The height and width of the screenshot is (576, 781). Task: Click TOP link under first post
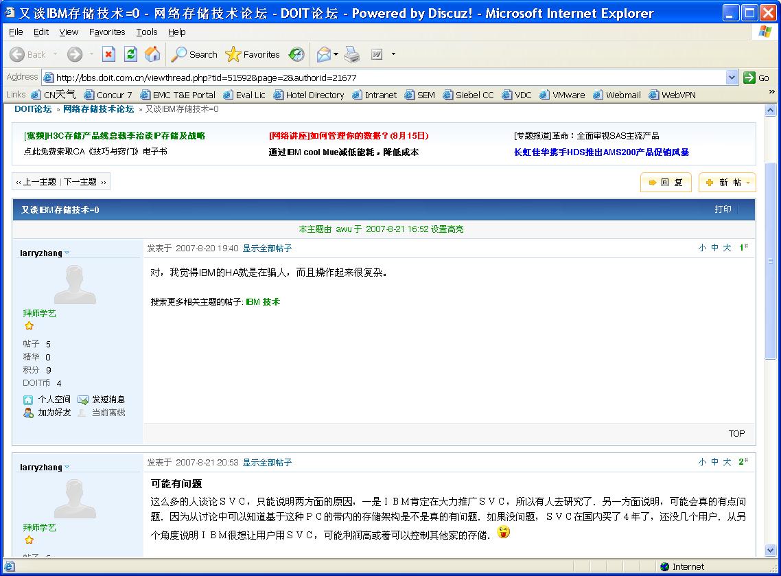click(736, 433)
